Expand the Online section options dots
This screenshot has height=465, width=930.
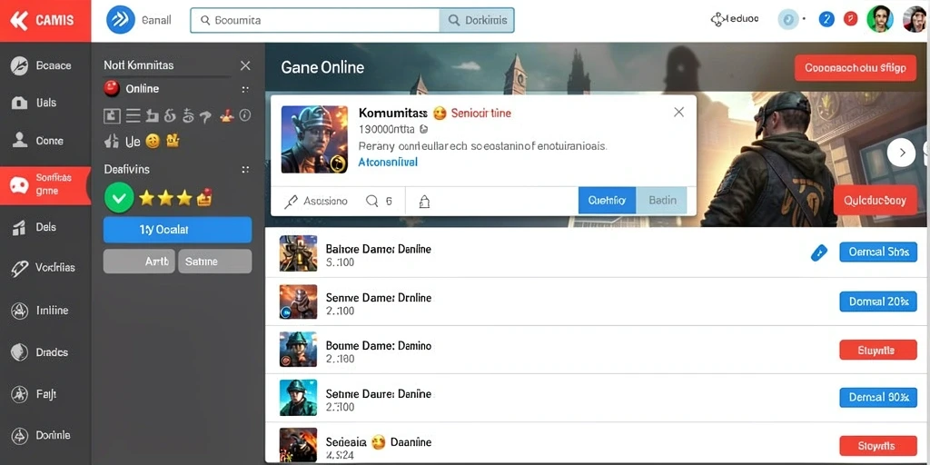click(x=245, y=90)
